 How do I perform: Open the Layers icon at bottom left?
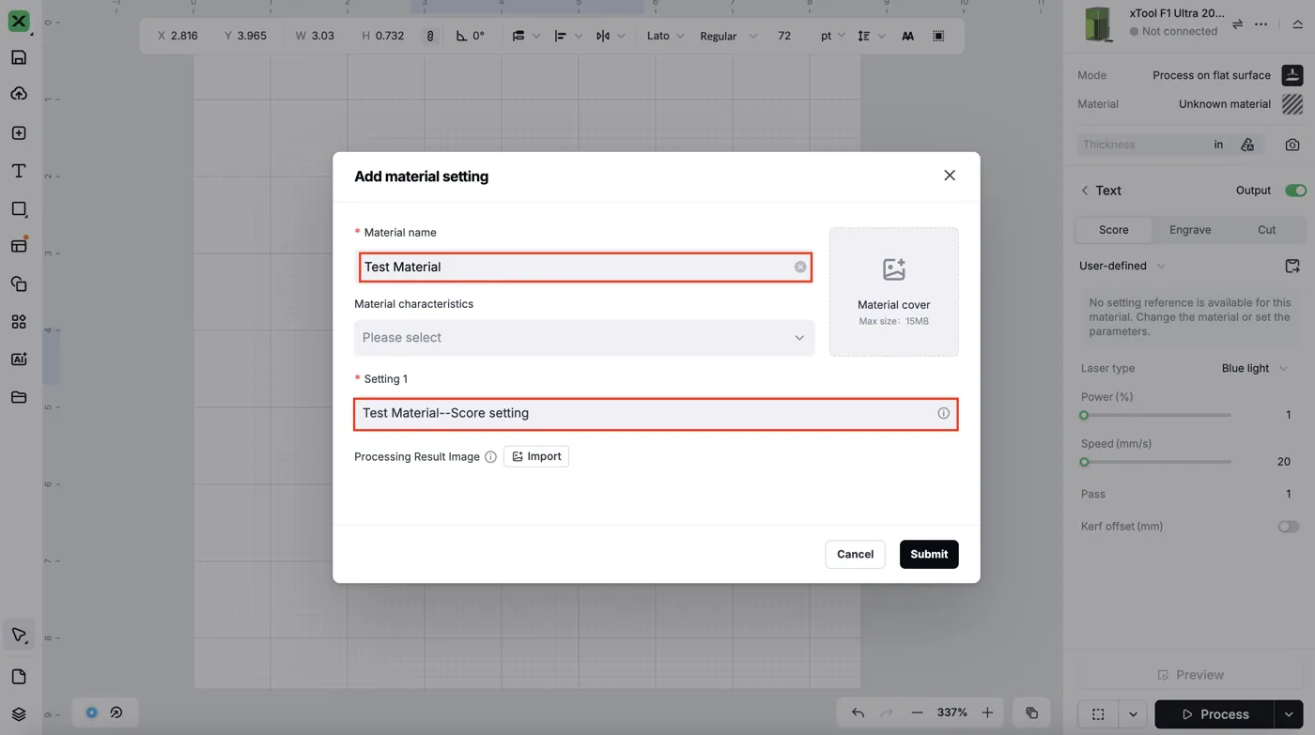pos(19,714)
